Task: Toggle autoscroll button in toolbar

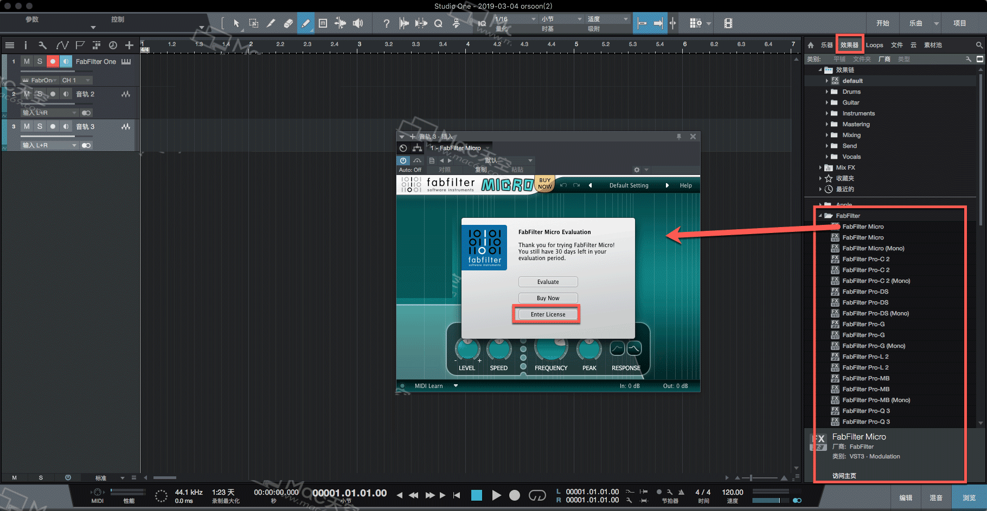Action: pyautogui.click(x=658, y=23)
